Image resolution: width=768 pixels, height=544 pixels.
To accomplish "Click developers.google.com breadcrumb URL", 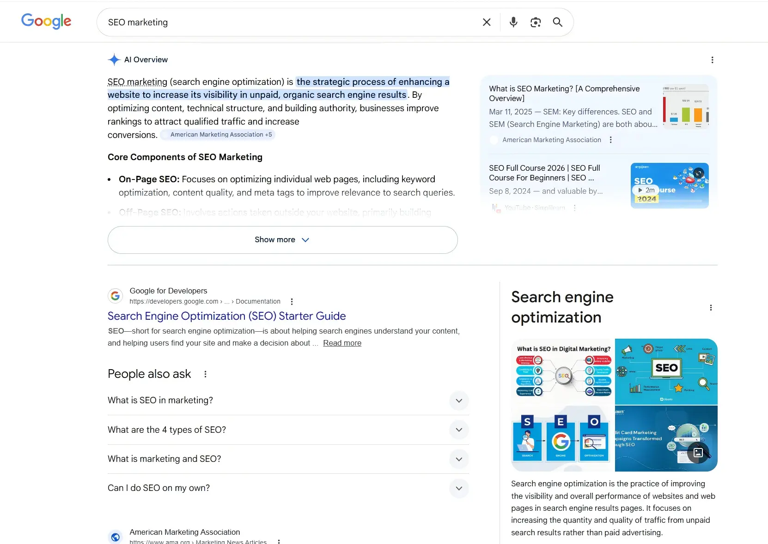I will 205,302.
